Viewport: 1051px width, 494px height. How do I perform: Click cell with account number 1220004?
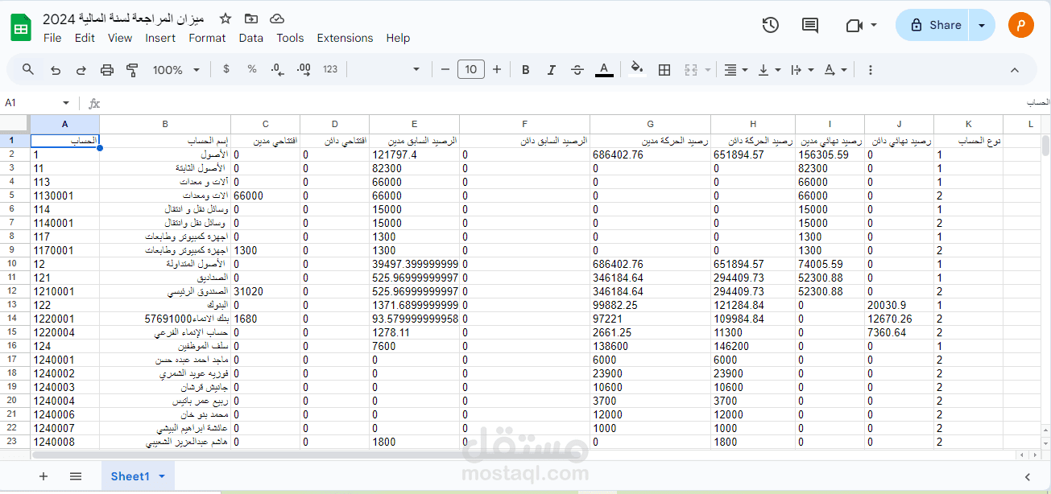(x=64, y=332)
